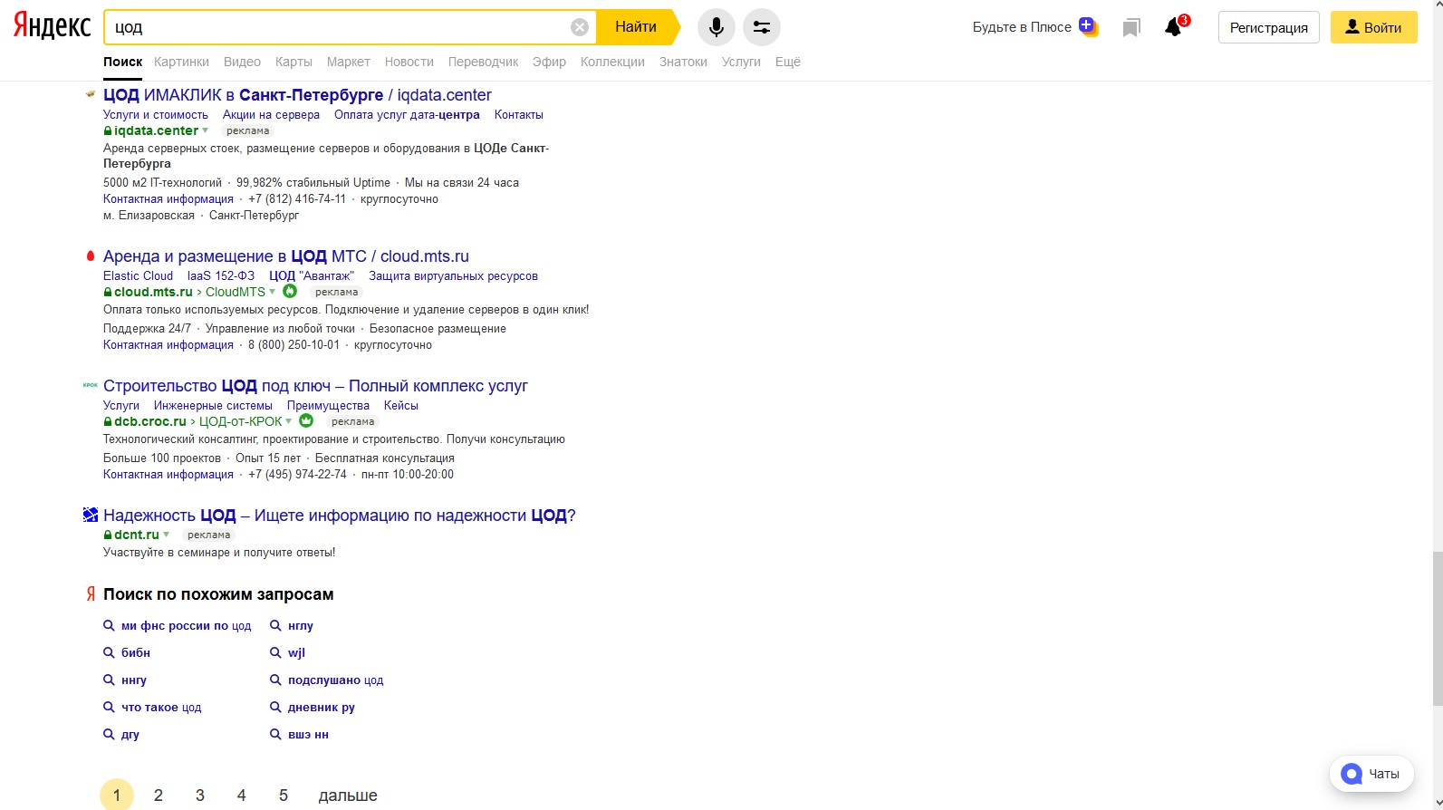The width and height of the screenshot is (1443, 810).
Task: Open 'Строительство ЦОД под ключ' result
Action: pos(315,385)
